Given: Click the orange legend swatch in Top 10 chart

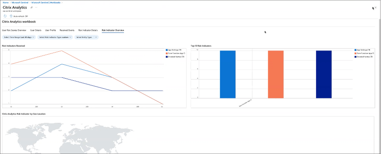Looking at the screenshot, I should [355, 53].
